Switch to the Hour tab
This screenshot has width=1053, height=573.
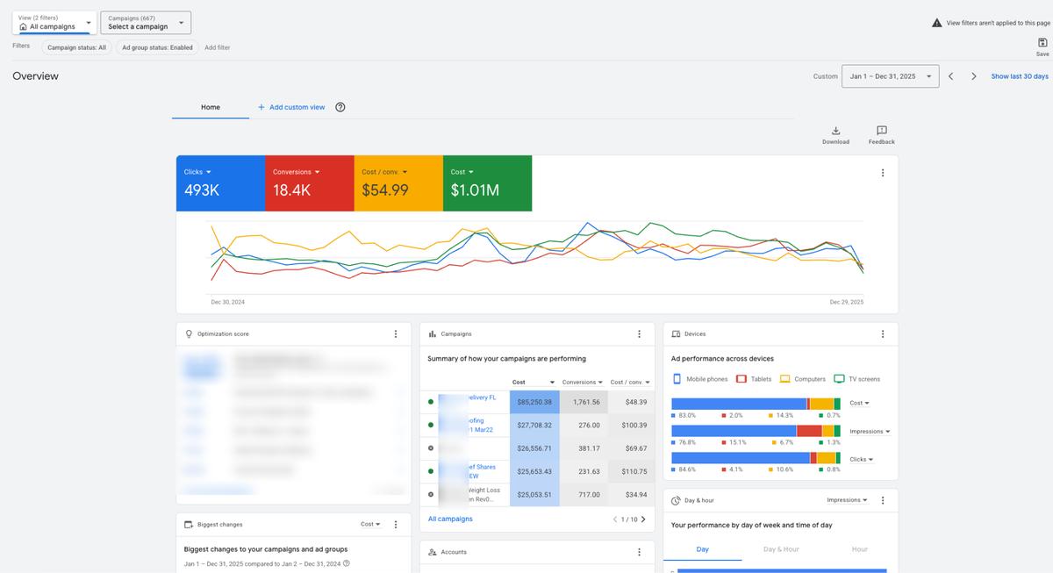(x=859, y=549)
